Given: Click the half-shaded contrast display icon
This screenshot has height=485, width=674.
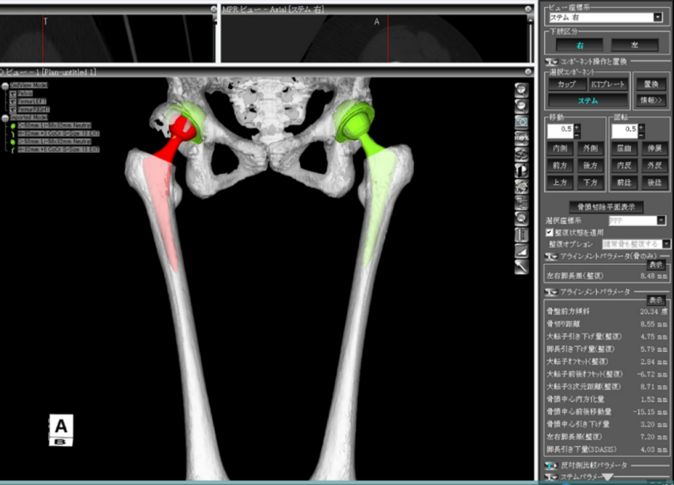Looking at the screenshot, I should tap(521, 170).
